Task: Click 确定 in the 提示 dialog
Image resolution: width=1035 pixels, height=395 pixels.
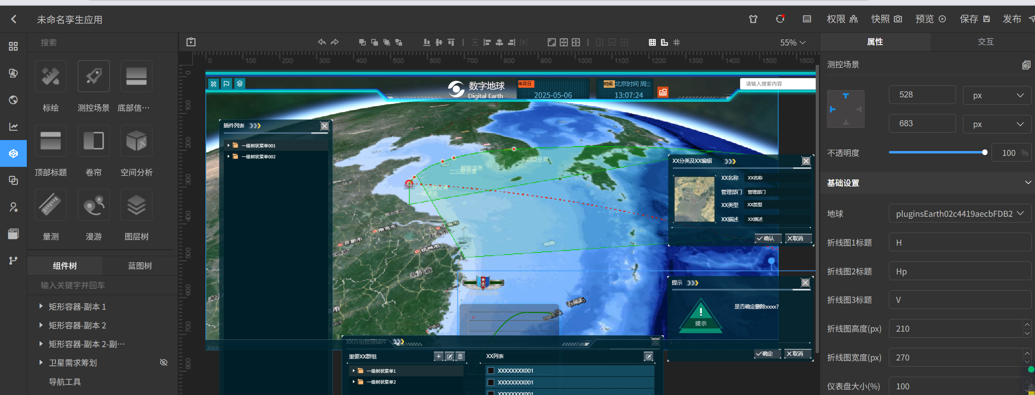Action: [767, 354]
